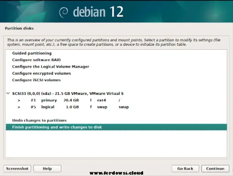This screenshot has height=176, width=233.
Task: Click the Go Back button
Action: coord(185,169)
